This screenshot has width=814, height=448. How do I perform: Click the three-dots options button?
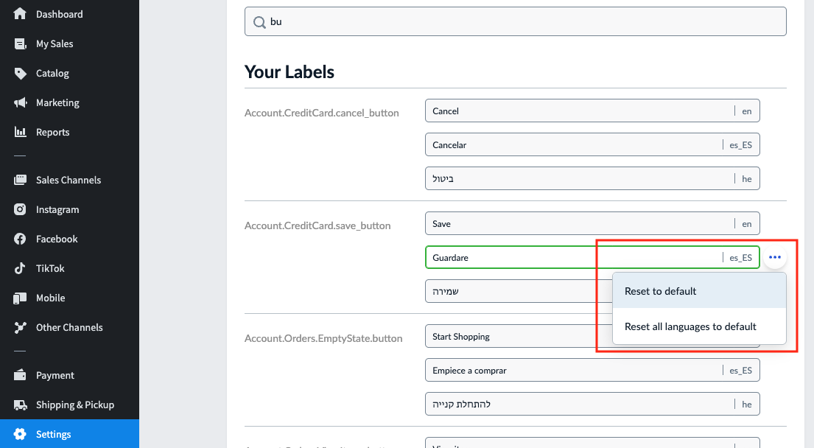(774, 257)
